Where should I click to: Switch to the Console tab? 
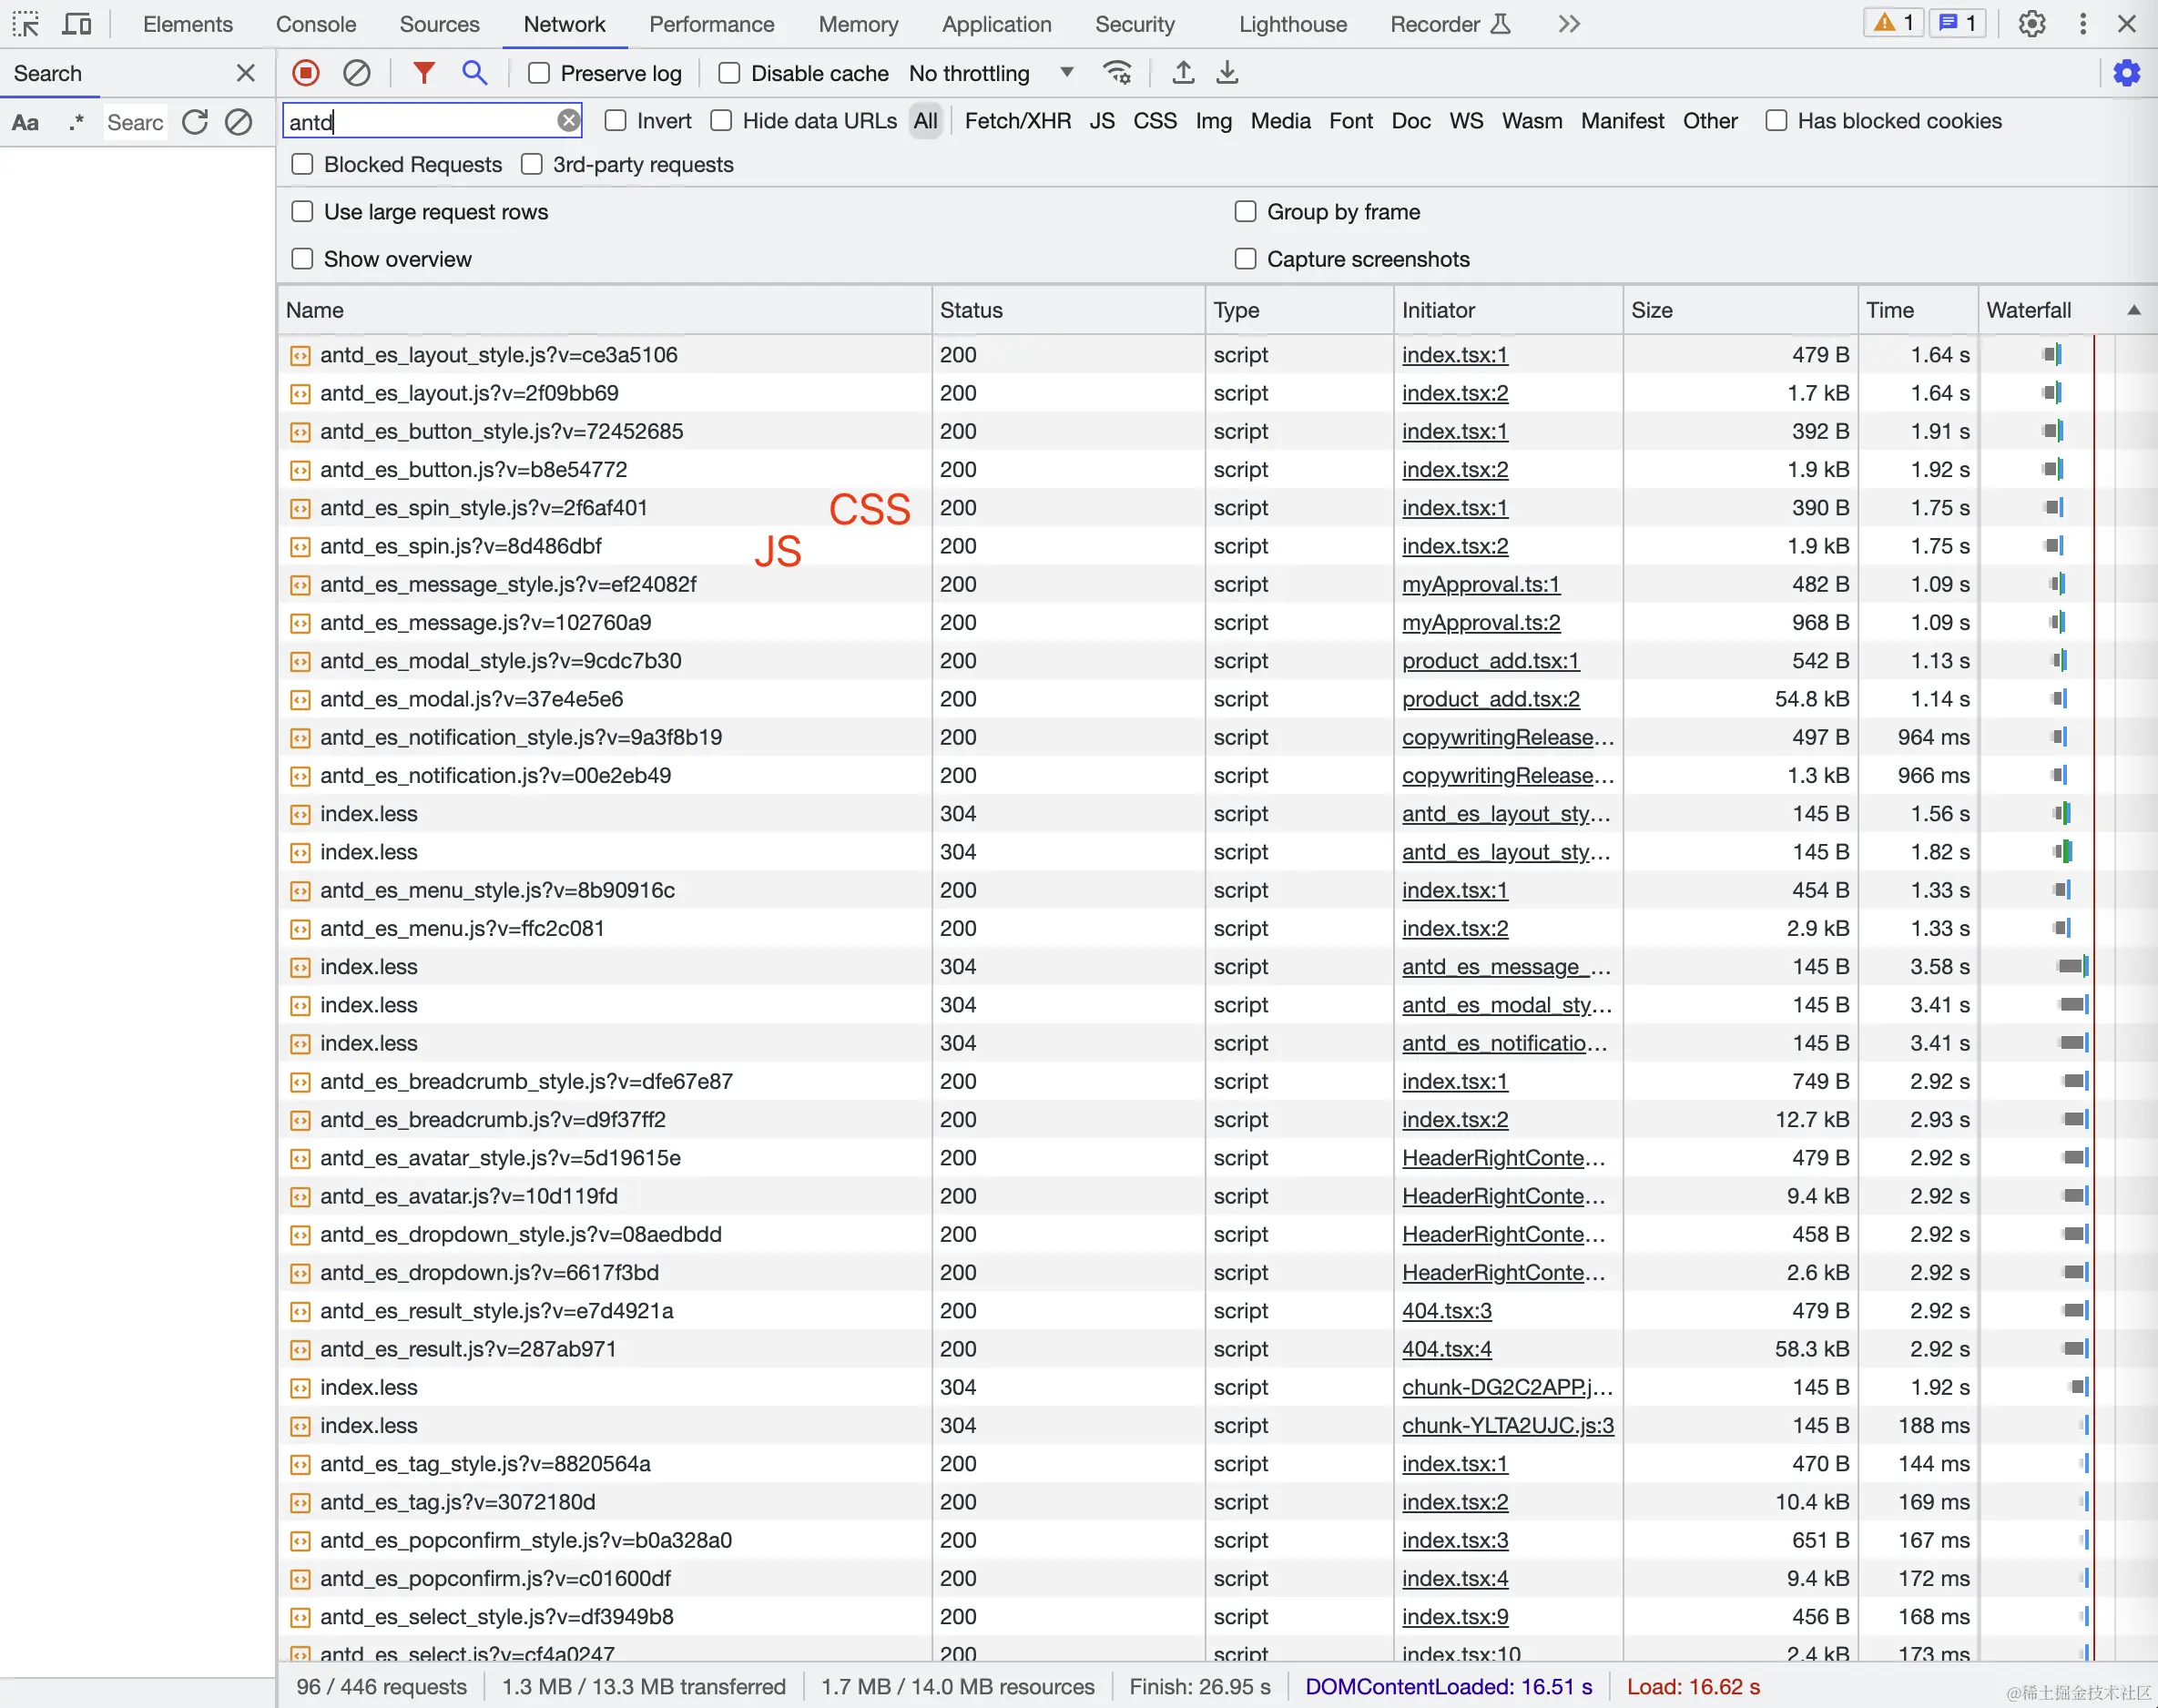[316, 24]
